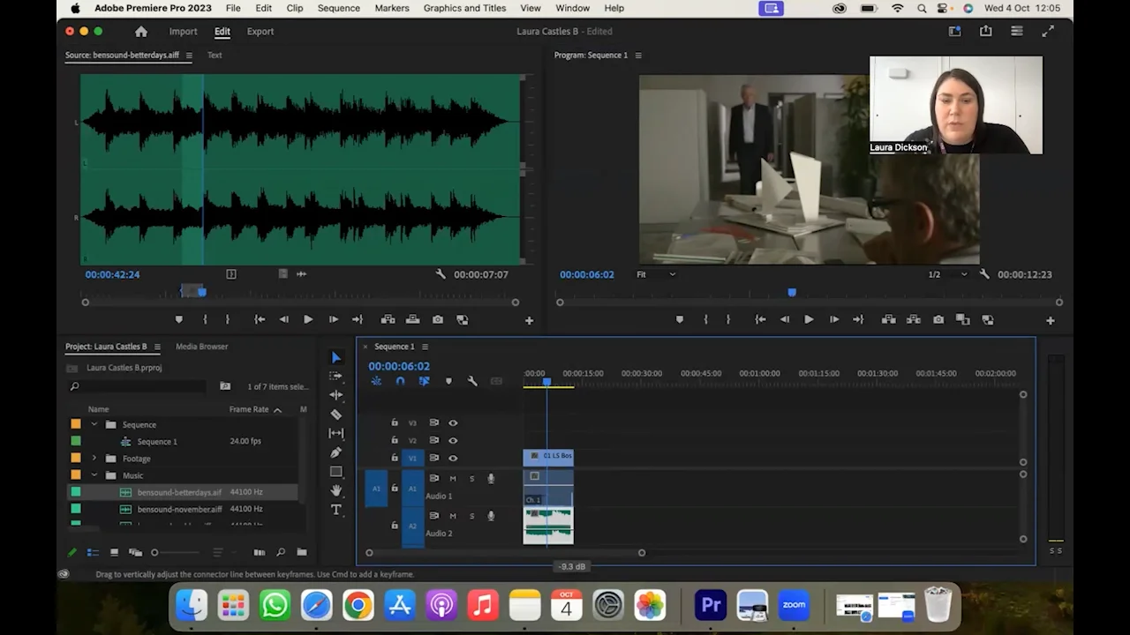Toggle snap in timeline
This screenshot has height=635, width=1130.
click(x=400, y=381)
